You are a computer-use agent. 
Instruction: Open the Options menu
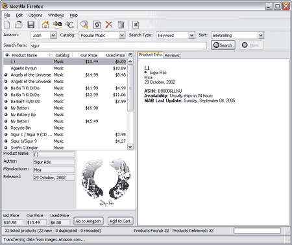(x=35, y=16)
